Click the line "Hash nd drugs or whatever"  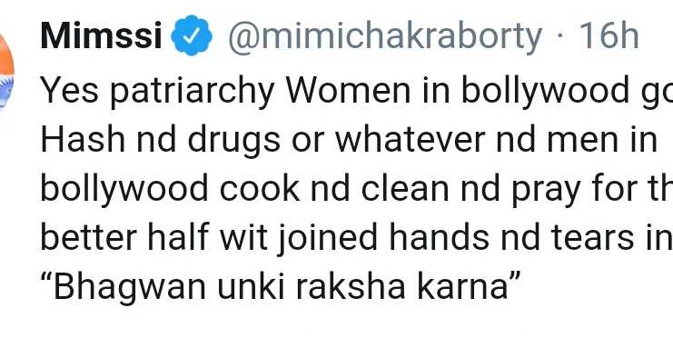click(x=349, y=140)
